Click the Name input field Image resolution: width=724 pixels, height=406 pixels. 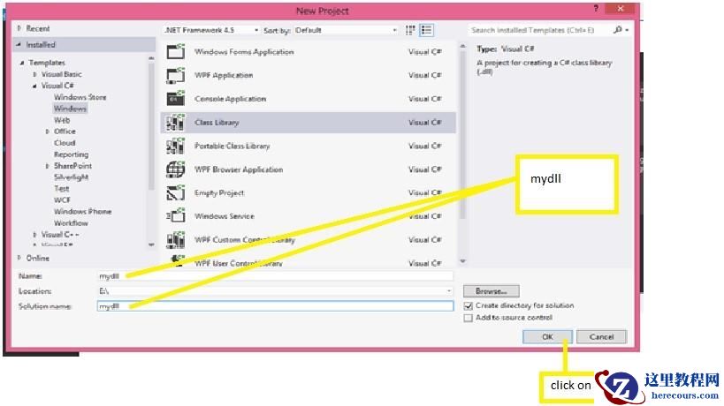(275, 276)
